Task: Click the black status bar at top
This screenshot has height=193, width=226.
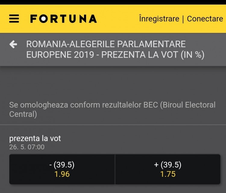Action: tap(113, 2)
